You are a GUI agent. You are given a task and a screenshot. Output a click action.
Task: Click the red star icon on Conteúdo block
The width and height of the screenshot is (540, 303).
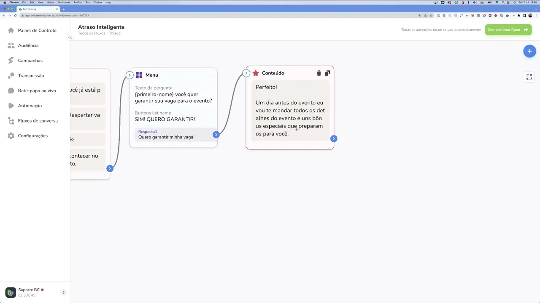pos(256,73)
